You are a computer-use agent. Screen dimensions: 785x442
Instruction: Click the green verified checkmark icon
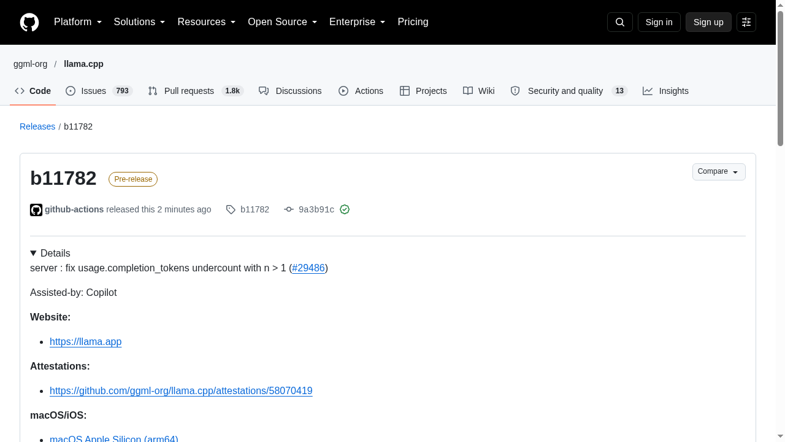tap(345, 209)
